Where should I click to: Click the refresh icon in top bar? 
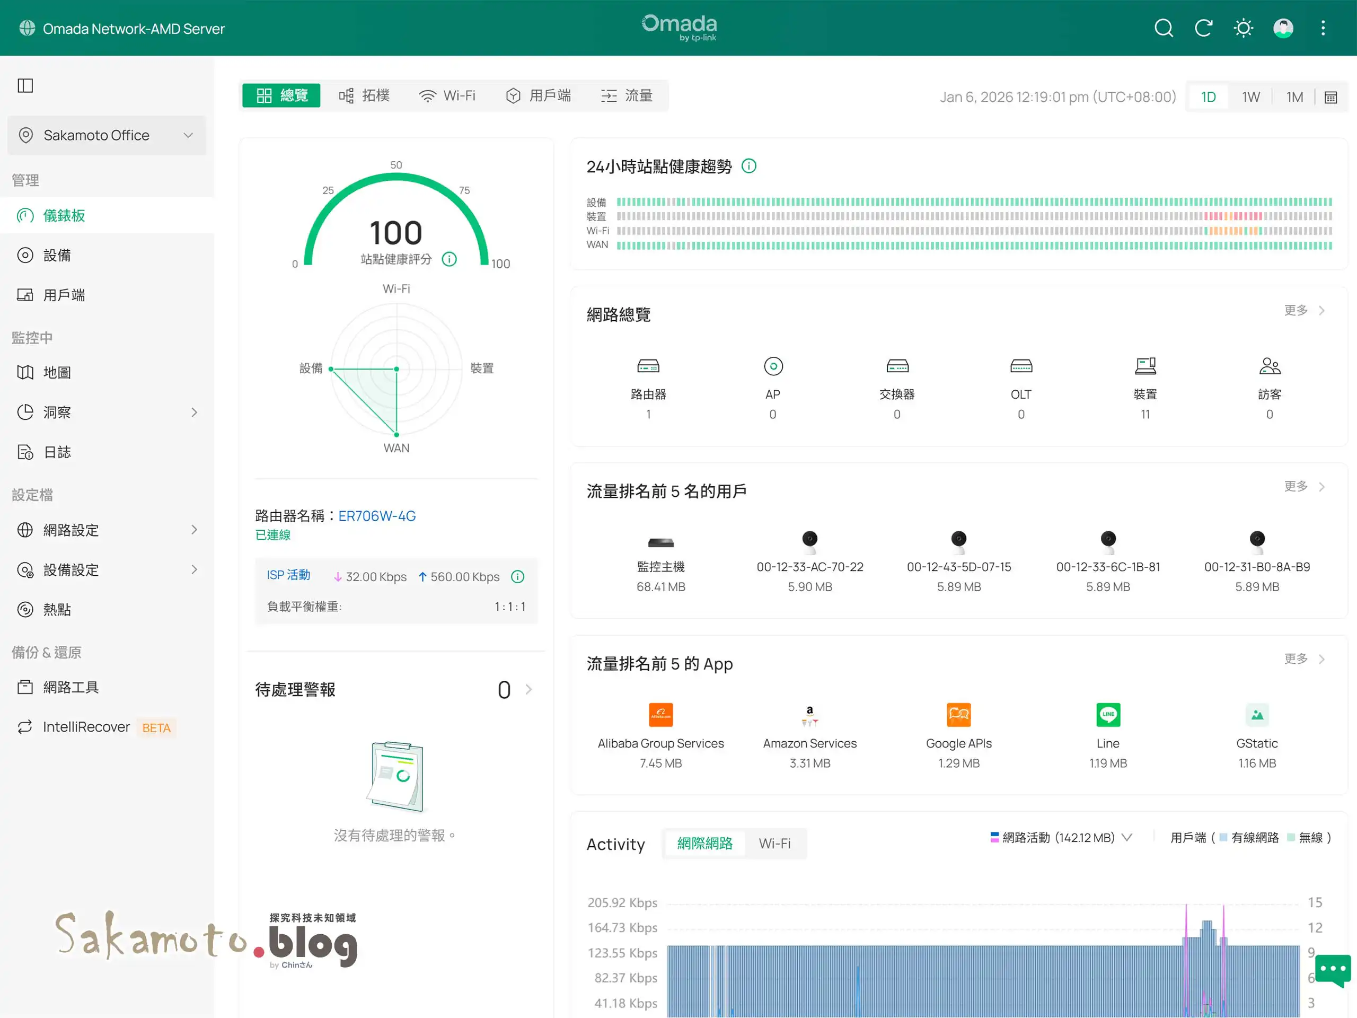point(1203,28)
